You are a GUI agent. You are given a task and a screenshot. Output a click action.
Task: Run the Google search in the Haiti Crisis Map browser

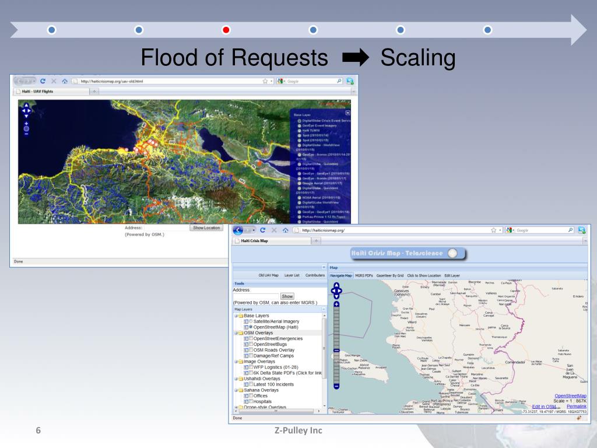pos(570,230)
